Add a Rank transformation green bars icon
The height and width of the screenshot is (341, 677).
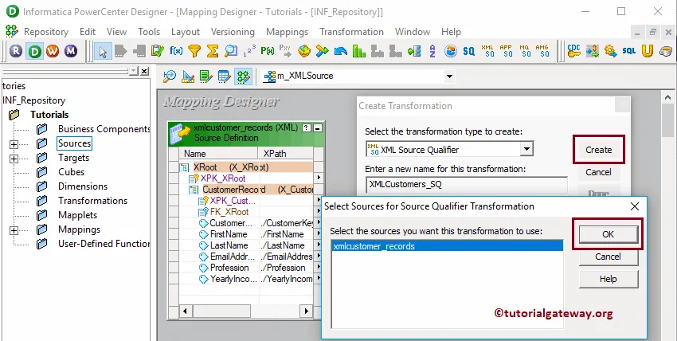tap(359, 51)
